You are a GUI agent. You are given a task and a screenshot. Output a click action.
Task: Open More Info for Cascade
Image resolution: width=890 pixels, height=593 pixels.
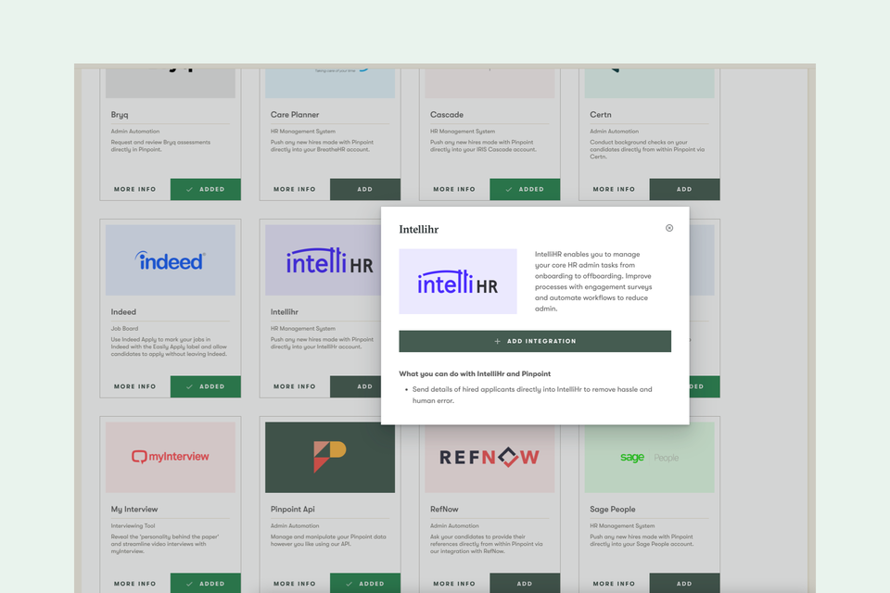click(x=454, y=190)
